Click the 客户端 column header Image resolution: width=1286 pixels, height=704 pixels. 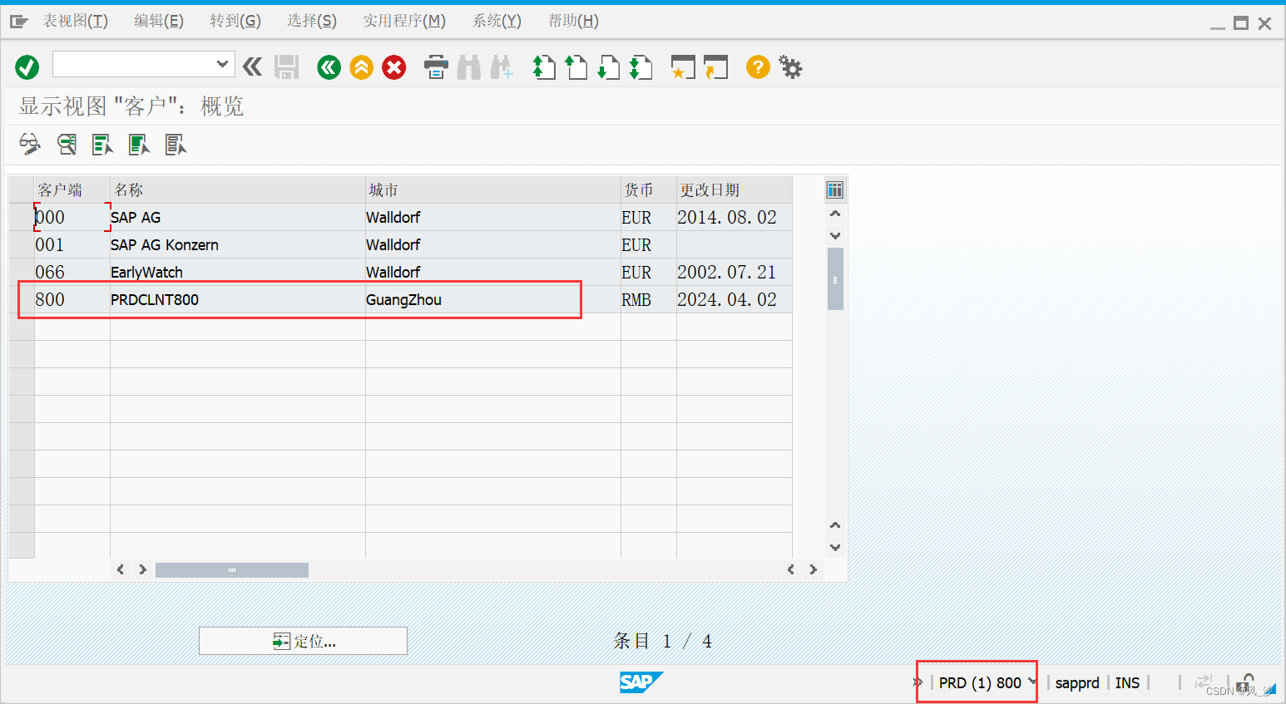coord(72,190)
